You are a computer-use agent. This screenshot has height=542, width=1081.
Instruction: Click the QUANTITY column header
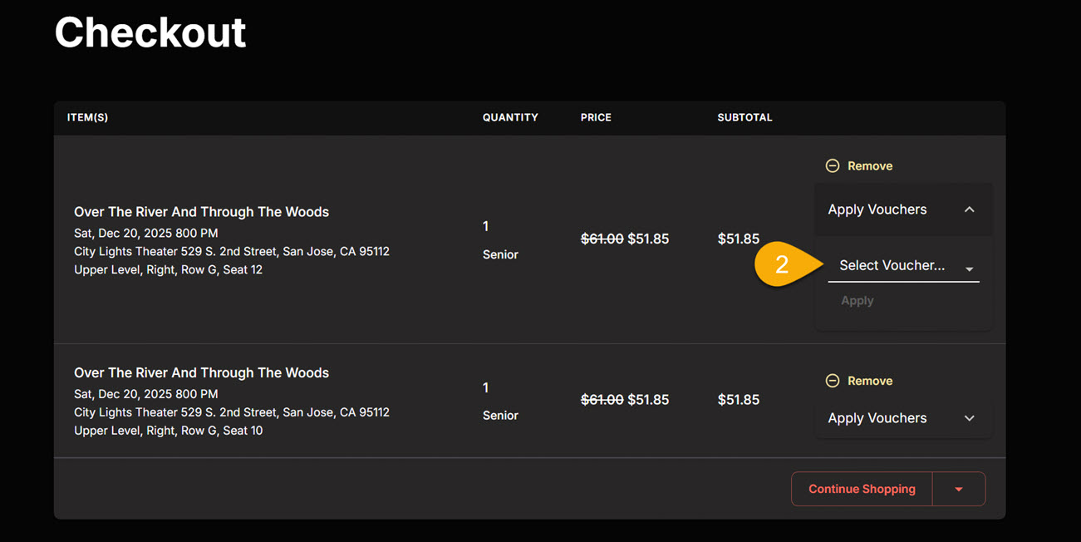pos(510,117)
